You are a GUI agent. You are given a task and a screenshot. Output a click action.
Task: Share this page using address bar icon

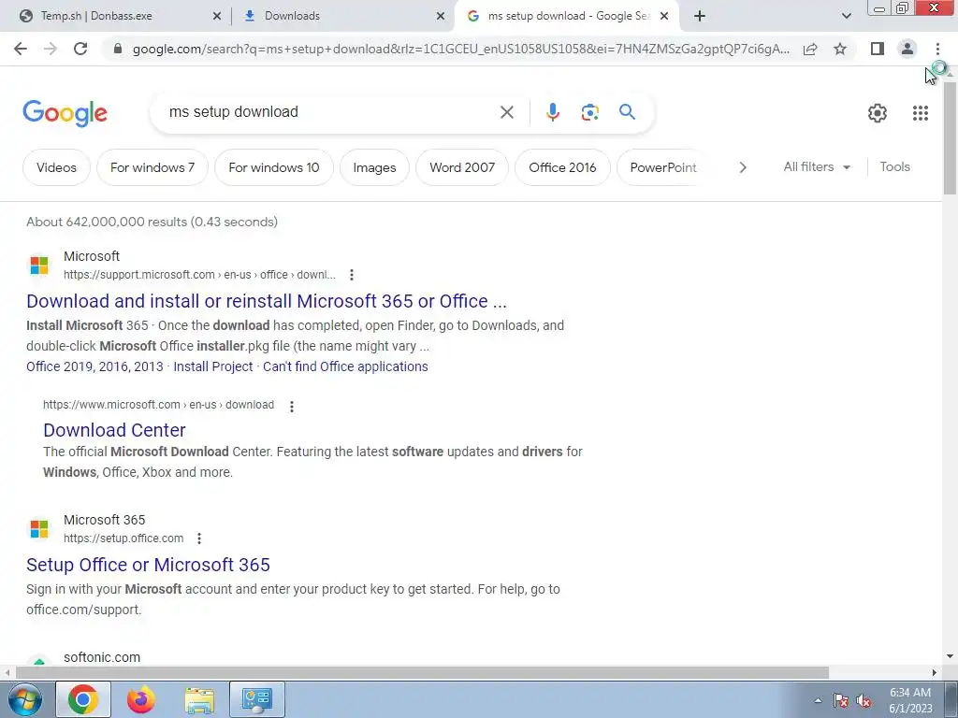tap(810, 49)
